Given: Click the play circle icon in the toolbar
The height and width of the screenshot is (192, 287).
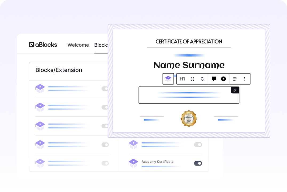Looking at the screenshot, I should pyautogui.click(x=224, y=79).
